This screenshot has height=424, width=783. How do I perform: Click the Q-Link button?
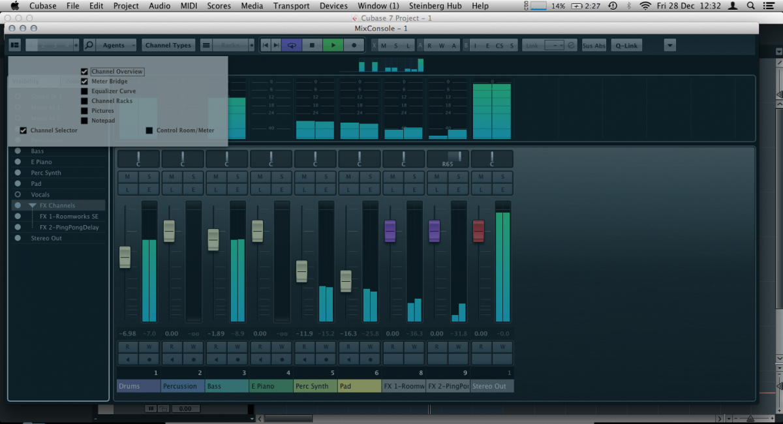tap(626, 45)
